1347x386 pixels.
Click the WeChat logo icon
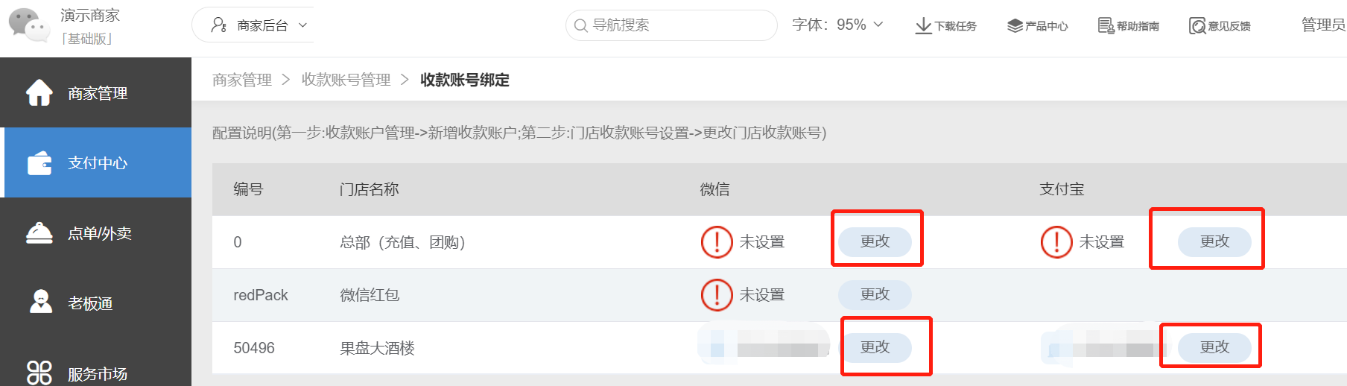(x=28, y=25)
